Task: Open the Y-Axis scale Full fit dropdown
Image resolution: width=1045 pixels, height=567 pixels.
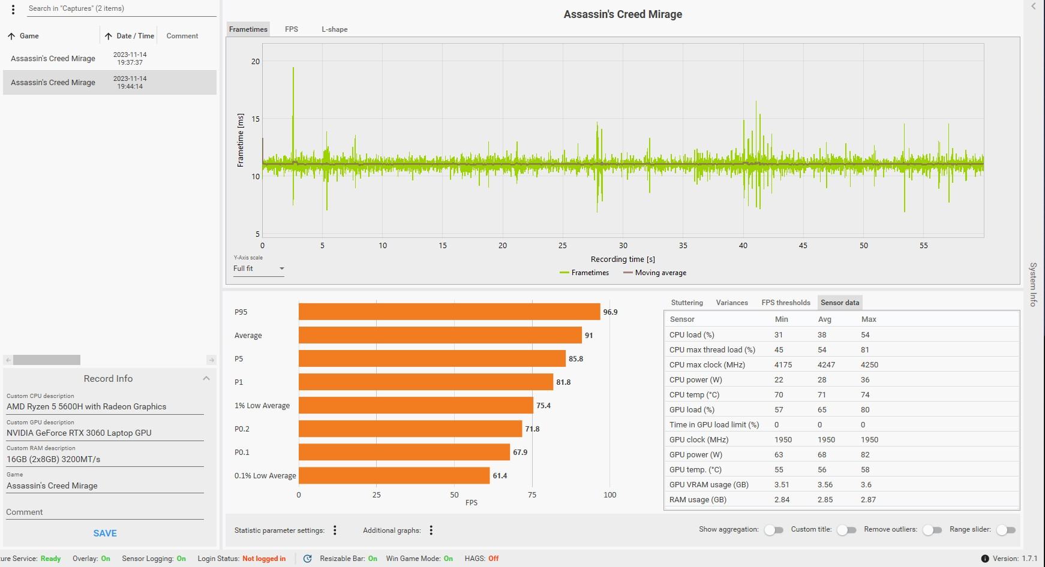Action: click(259, 269)
